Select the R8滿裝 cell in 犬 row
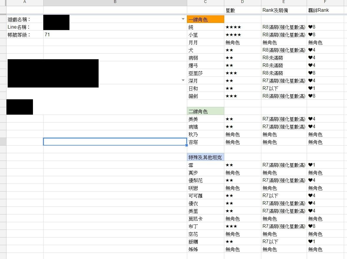This screenshot has width=347, height=259. (284, 50)
